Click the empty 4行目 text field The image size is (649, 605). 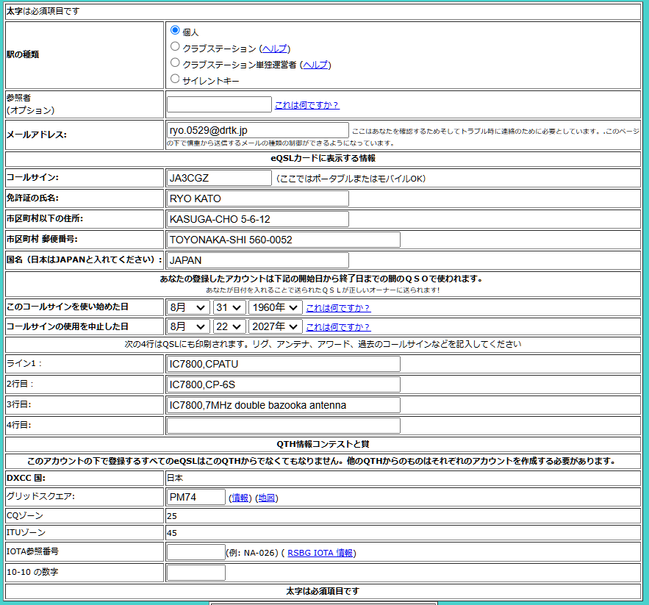283,426
